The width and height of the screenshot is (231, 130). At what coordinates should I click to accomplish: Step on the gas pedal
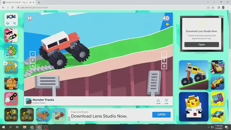pos(154,83)
